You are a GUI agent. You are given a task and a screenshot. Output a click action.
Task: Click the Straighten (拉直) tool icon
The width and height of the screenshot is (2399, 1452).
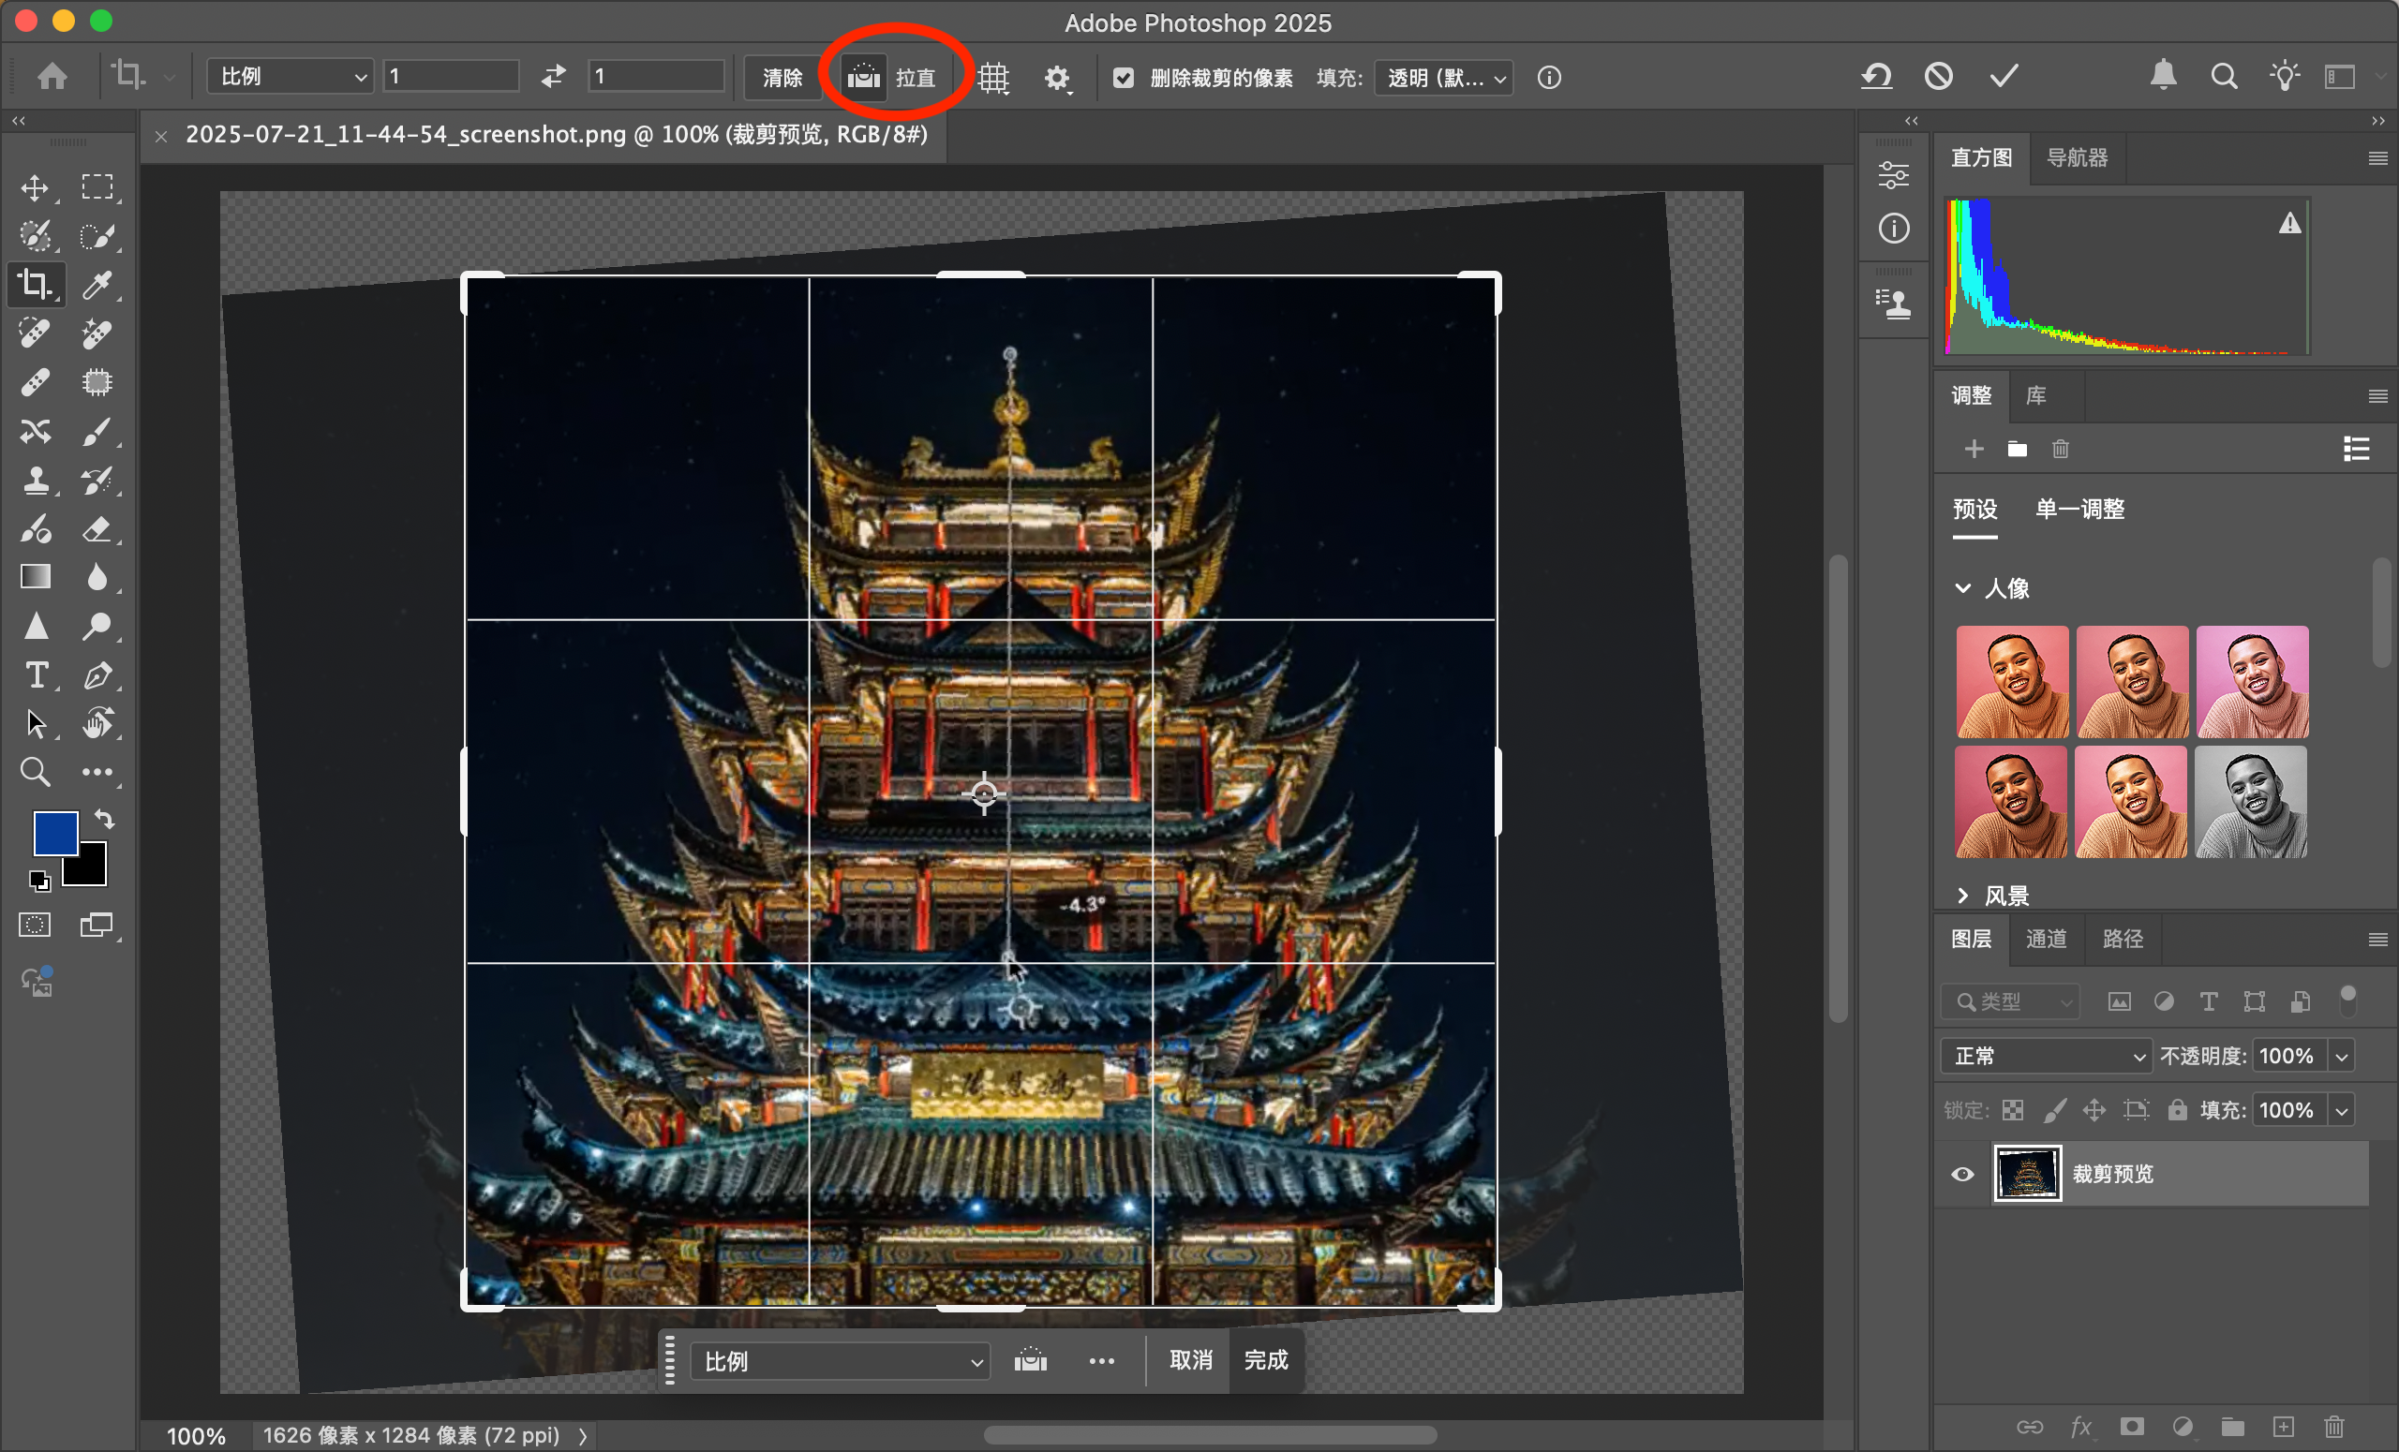click(864, 77)
